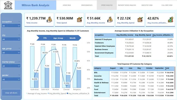This screenshot has width=177, height=100.
Task: Click the Avg_Income_utilization_% legend swatch
Action: click(x=67, y=93)
